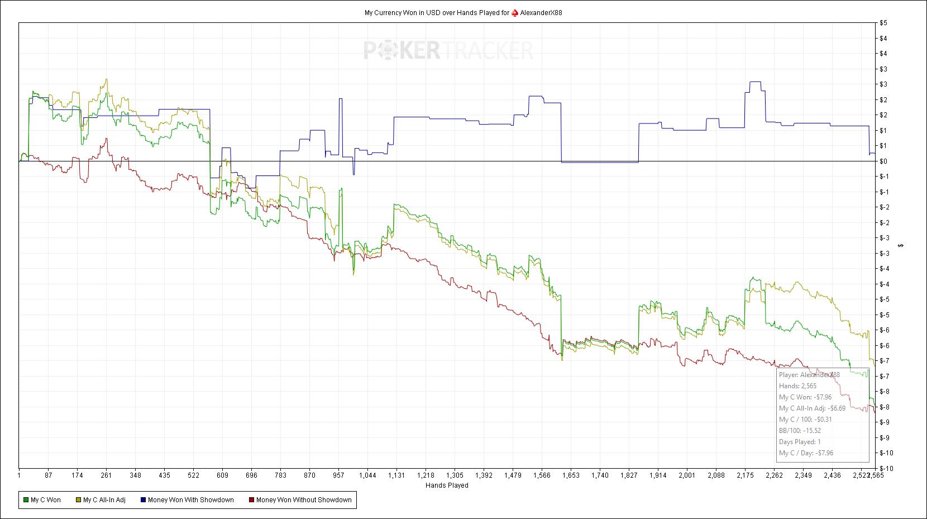Image resolution: width=927 pixels, height=519 pixels.
Task: Click the 2,349 tick on x-axis
Action: tap(803, 475)
